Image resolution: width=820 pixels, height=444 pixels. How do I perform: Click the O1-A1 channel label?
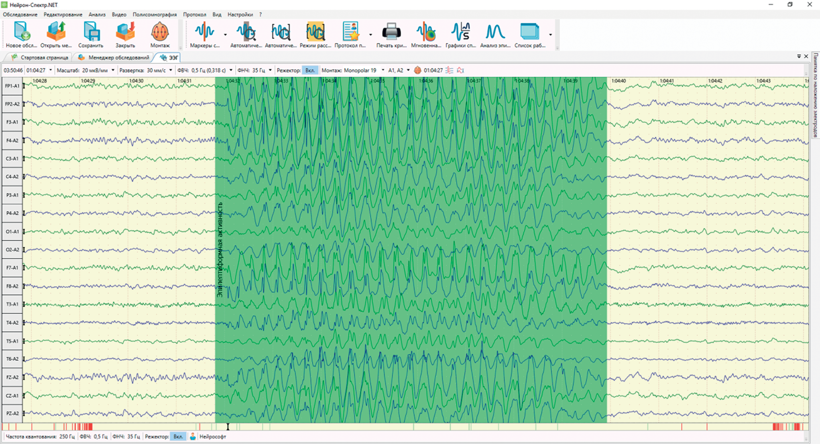coord(12,231)
